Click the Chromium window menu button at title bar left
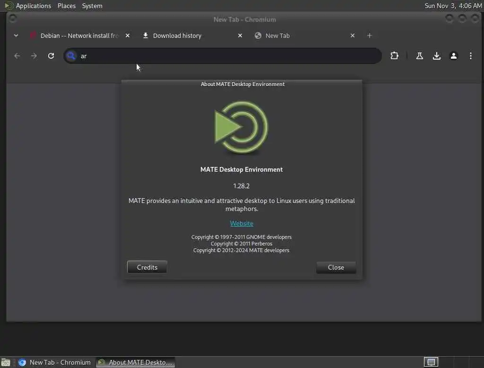Viewport: 484px width, 368px height. click(x=12, y=19)
